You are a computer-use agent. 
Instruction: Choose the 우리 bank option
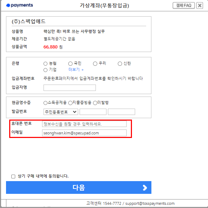click(95, 64)
